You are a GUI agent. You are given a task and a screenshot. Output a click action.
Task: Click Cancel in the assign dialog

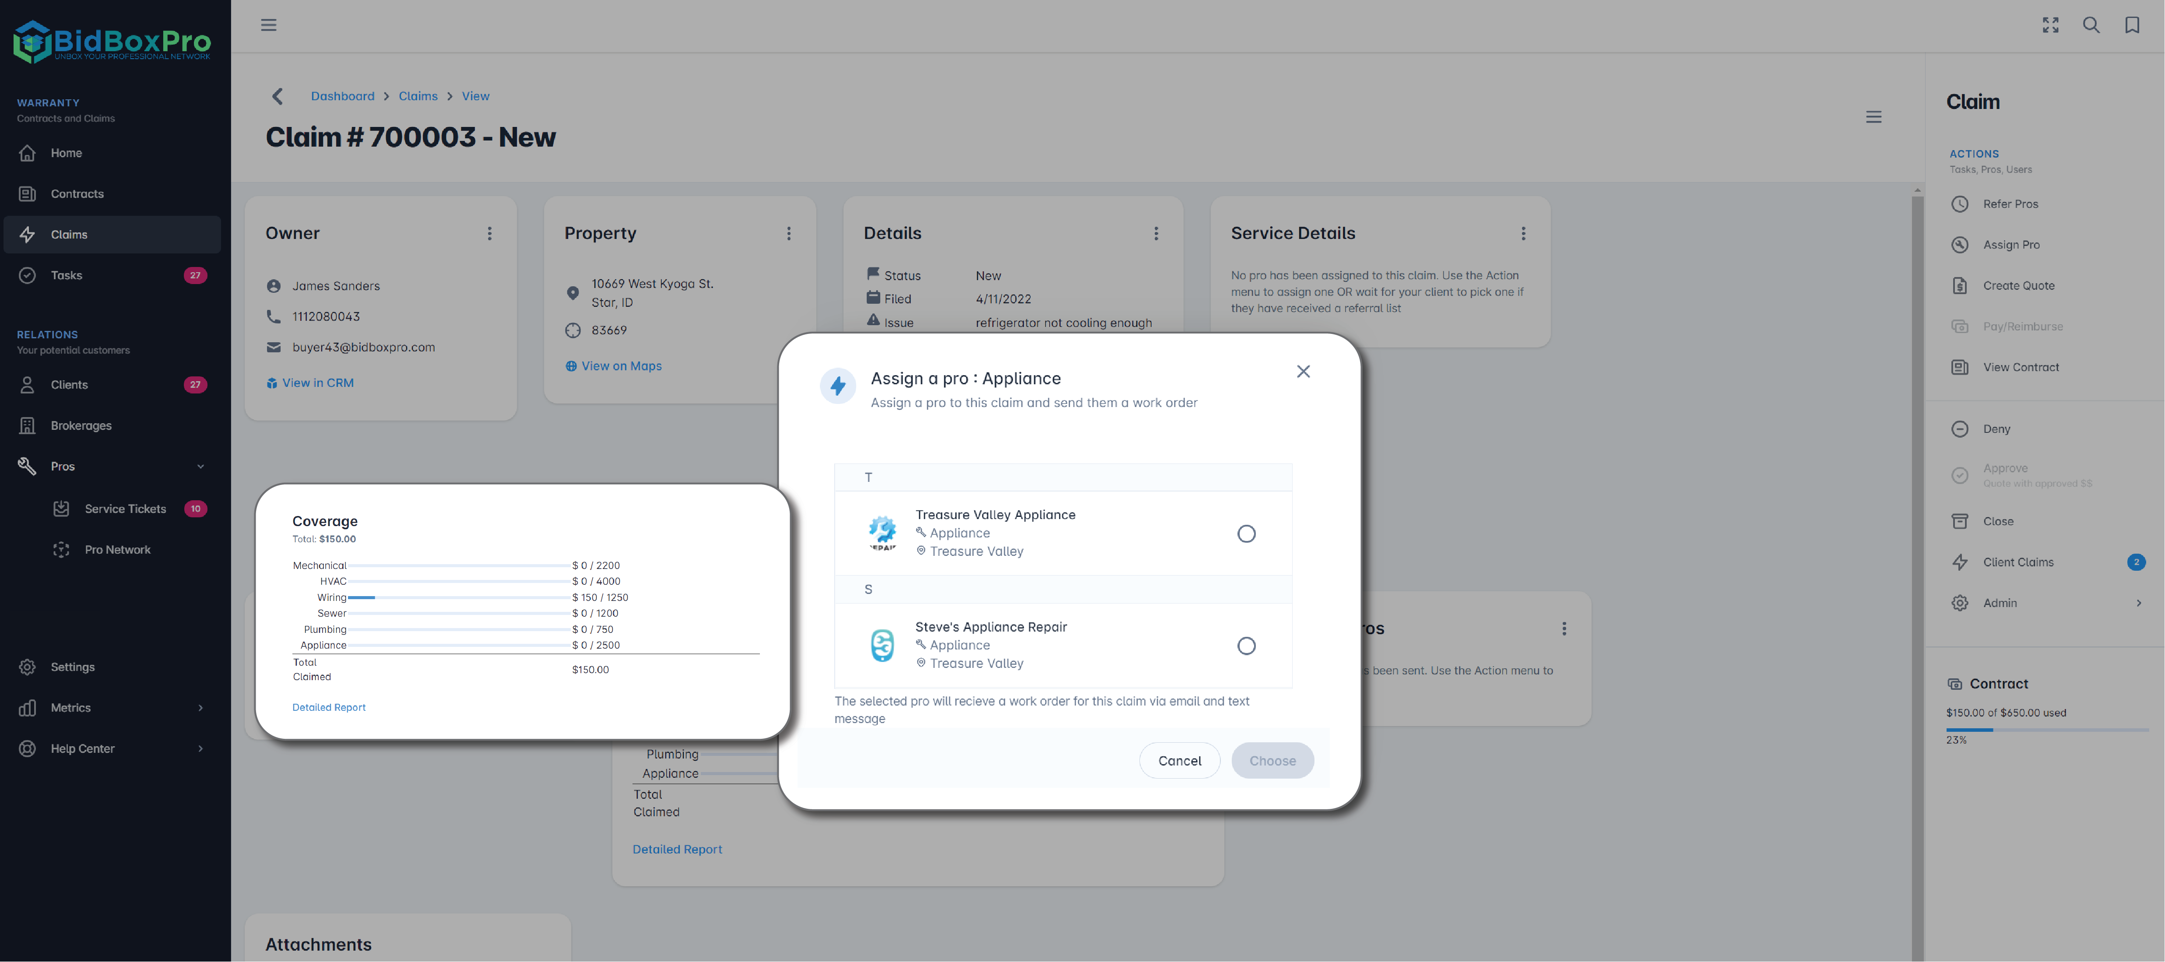pos(1179,760)
